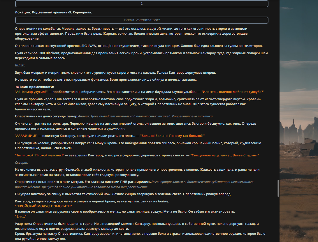Click the line starting "Кантароу, увидев несущуюся на него смерть"
Viewport: 318px width, 242px height.
[x=92, y=201]
